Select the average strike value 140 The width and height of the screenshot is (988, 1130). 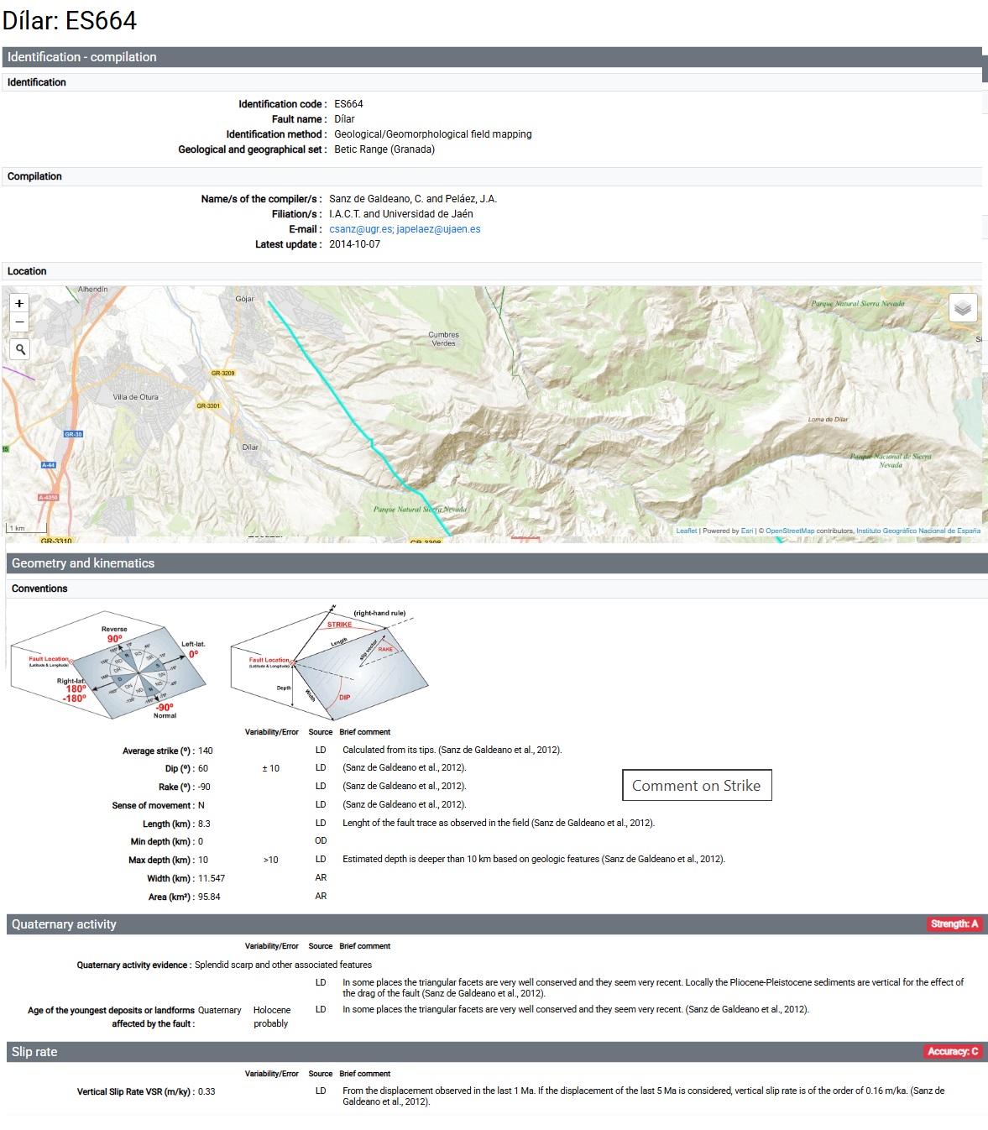(x=206, y=751)
